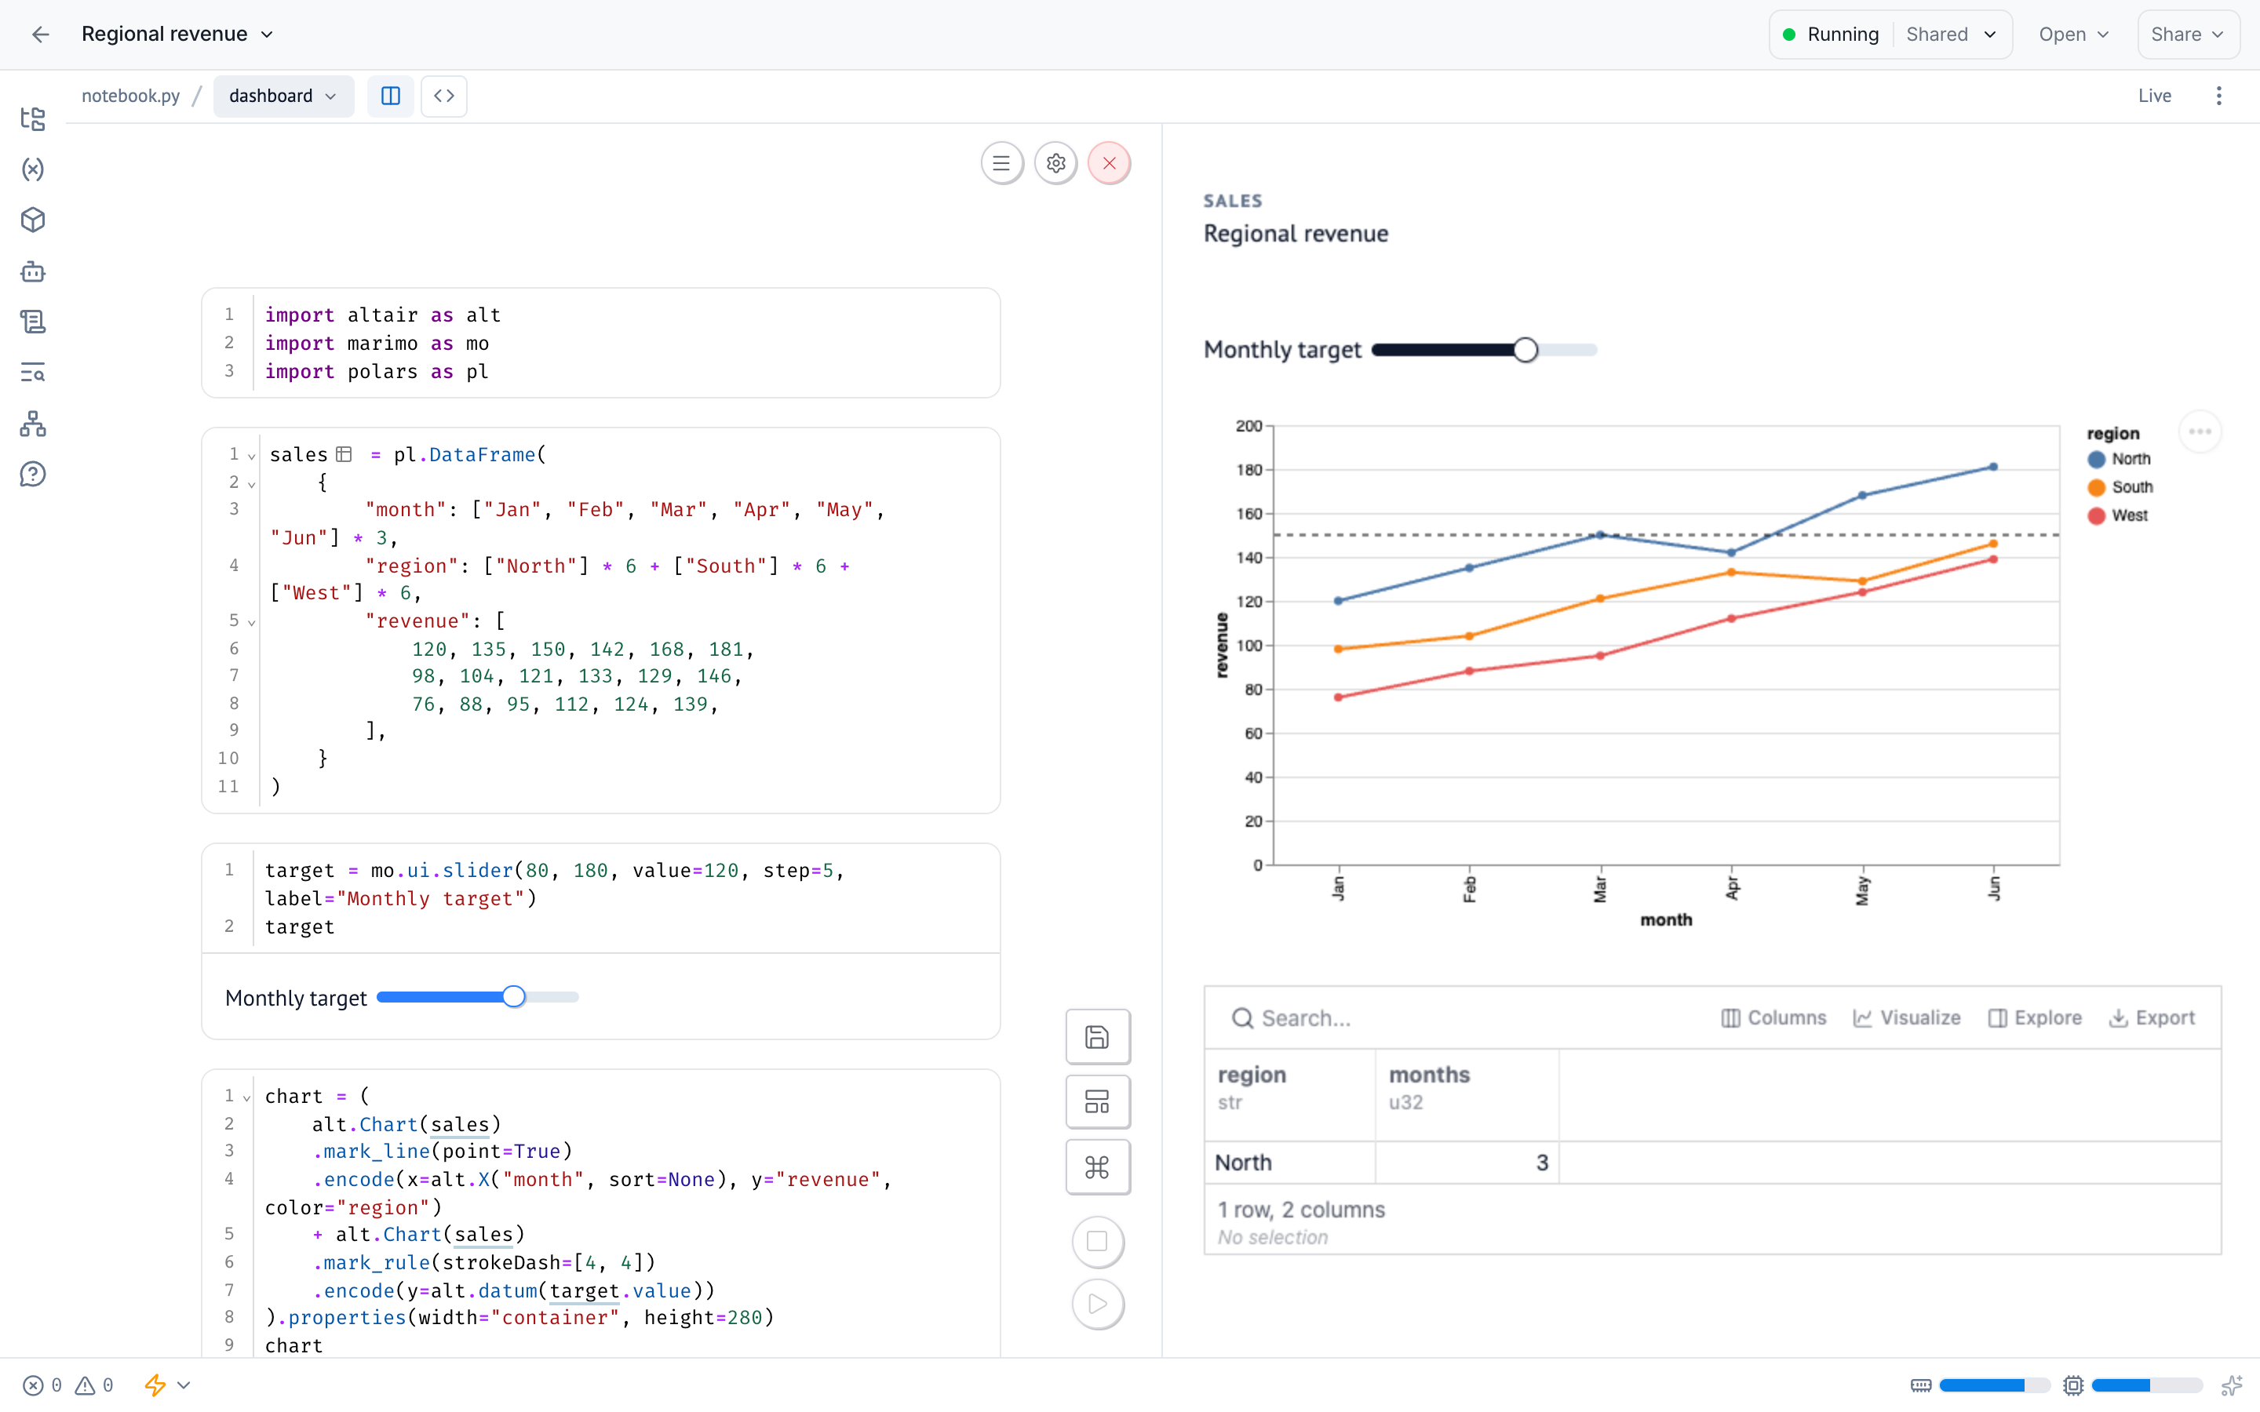Open the notebook menu hamburger button

pyautogui.click(x=1001, y=163)
